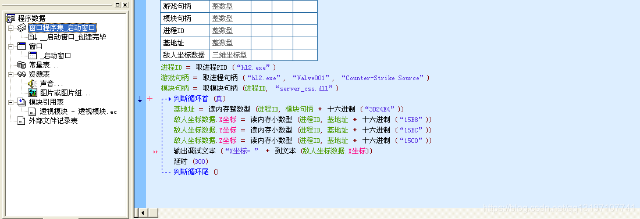Click the pink plus marker beside 判断循环首
This screenshot has width=640, height=219.
click(149, 99)
